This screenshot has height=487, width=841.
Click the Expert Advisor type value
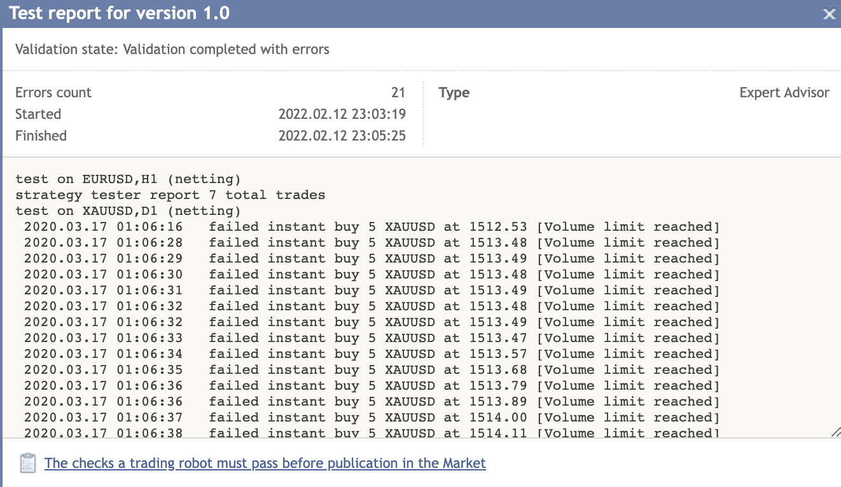(784, 93)
